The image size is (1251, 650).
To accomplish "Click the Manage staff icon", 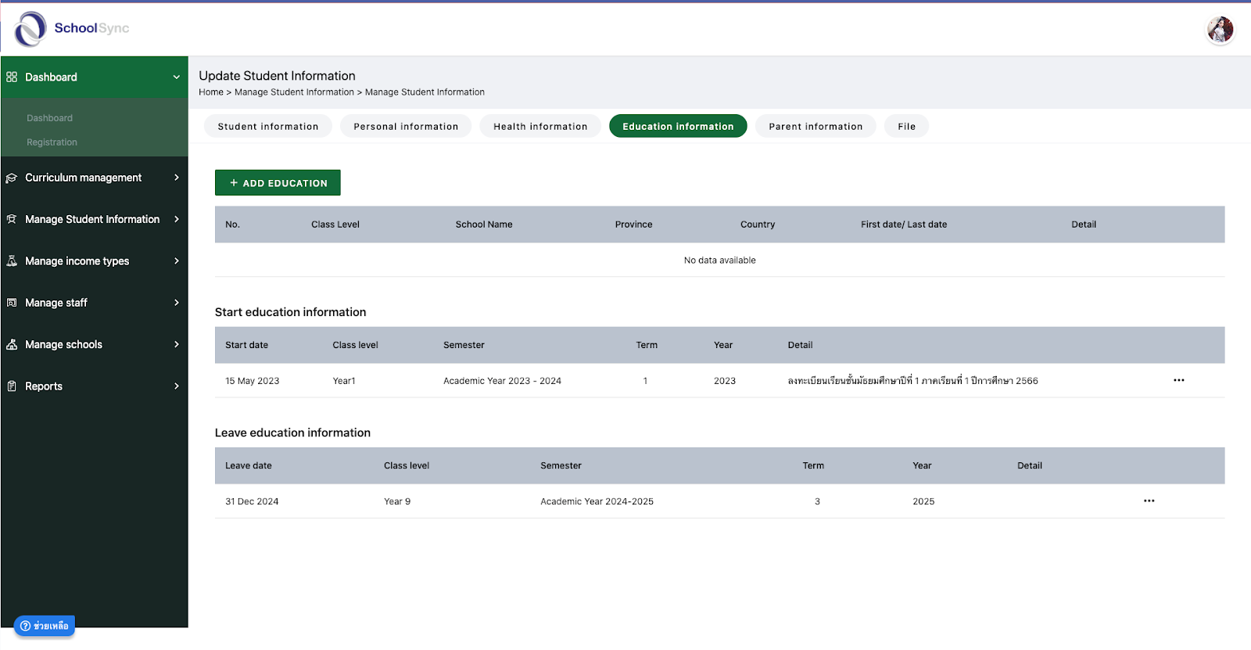I will click(12, 303).
